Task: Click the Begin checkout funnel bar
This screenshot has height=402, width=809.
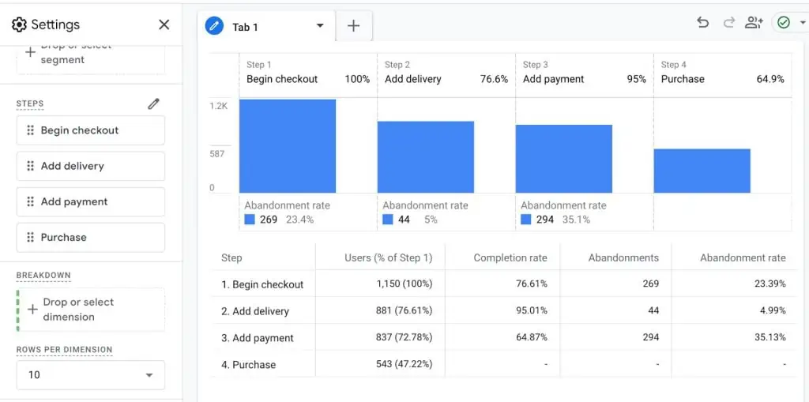Action: pyautogui.click(x=288, y=145)
